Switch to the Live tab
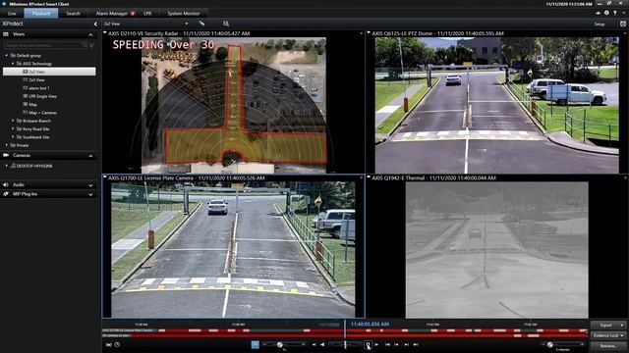This screenshot has height=353, width=629. coord(12,13)
